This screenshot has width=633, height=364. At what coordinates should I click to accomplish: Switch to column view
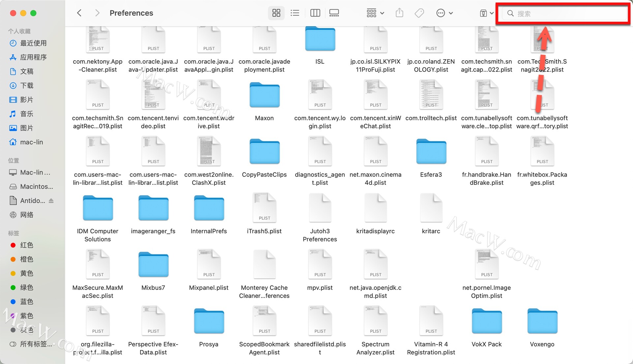[x=315, y=13]
